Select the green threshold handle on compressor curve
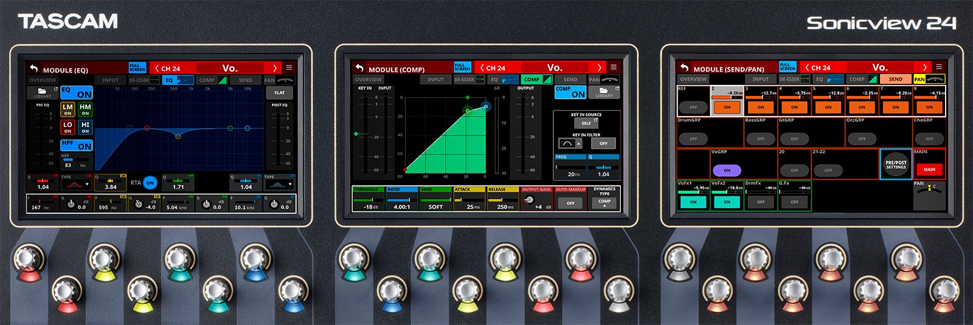The height and width of the screenshot is (325, 973). pos(468,111)
